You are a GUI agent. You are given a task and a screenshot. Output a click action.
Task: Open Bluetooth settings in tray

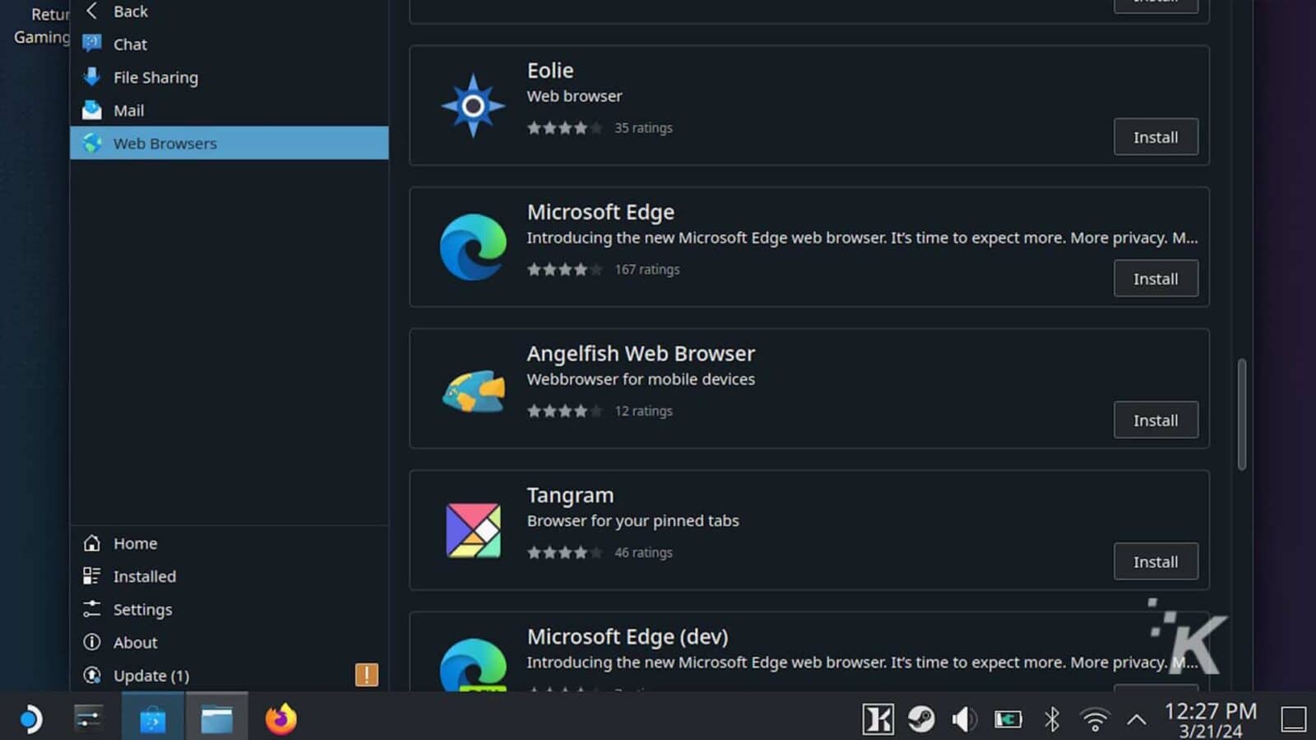[1052, 719]
